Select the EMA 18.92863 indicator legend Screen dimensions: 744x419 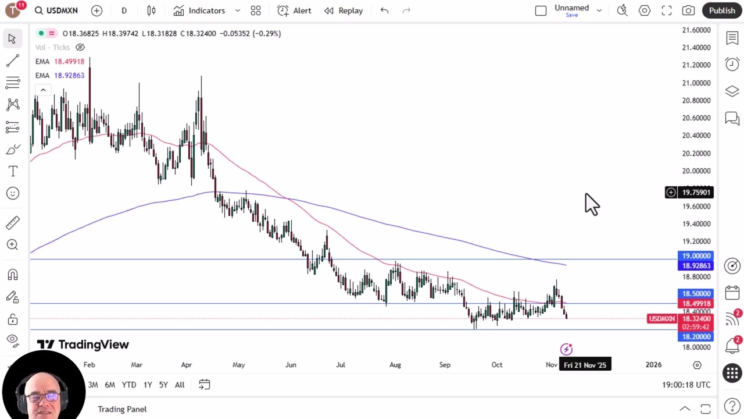[59, 75]
